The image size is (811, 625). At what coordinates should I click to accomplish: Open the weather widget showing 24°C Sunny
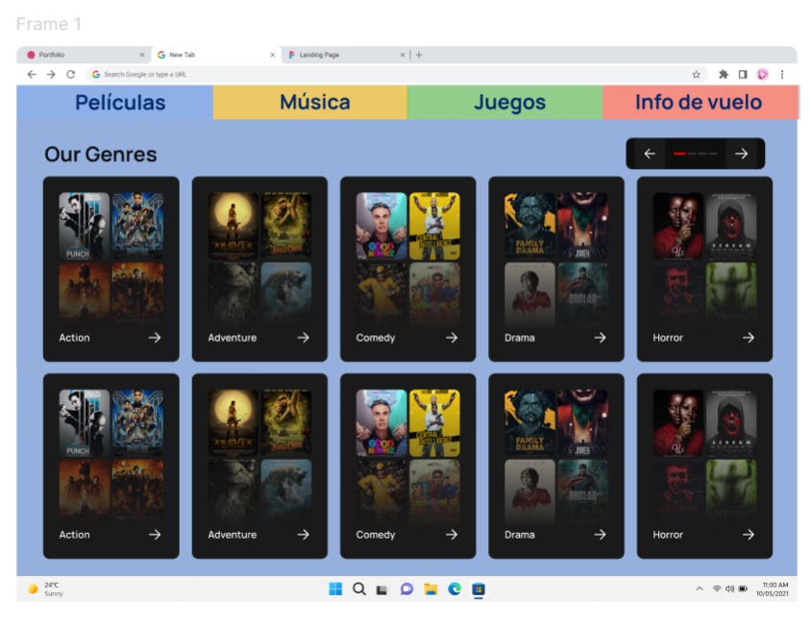(45, 589)
